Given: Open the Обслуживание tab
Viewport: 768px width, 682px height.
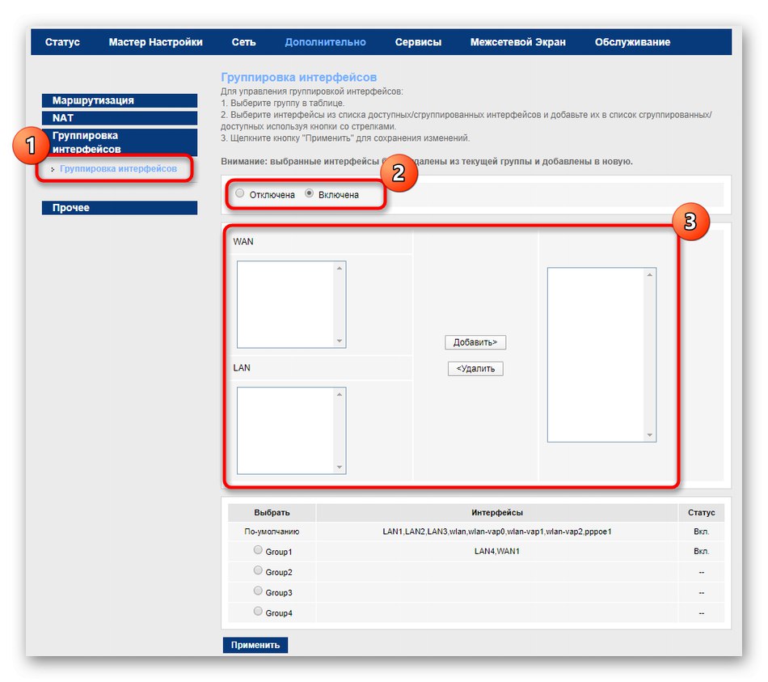Looking at the screenshot, I should tap(632, 42).
